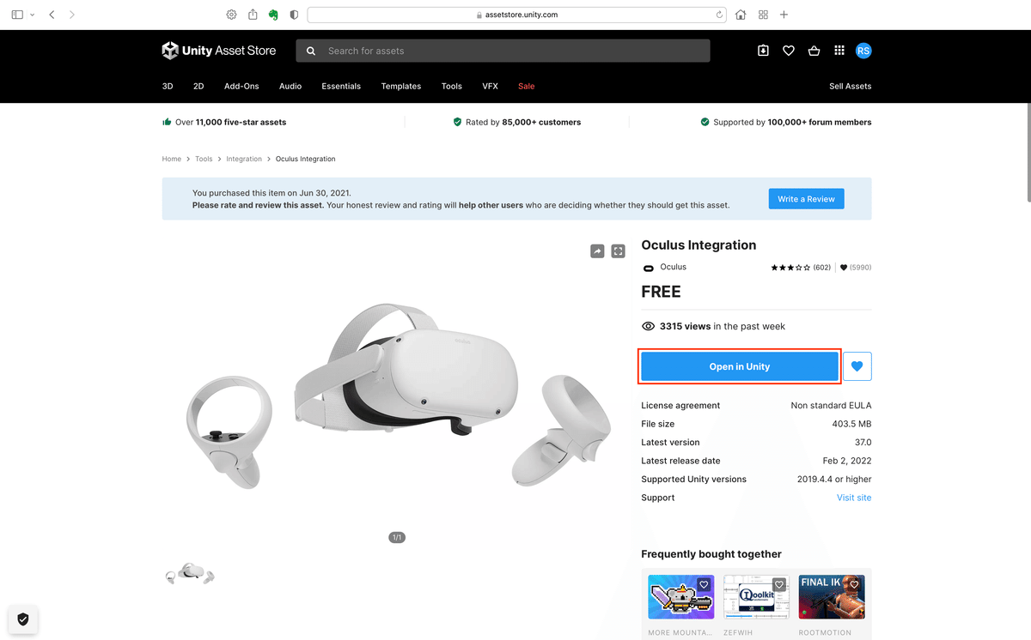This screenshot has height=640, width=1031.
Task: Reload the page with the refresh icon
Action: coord(719,15)
